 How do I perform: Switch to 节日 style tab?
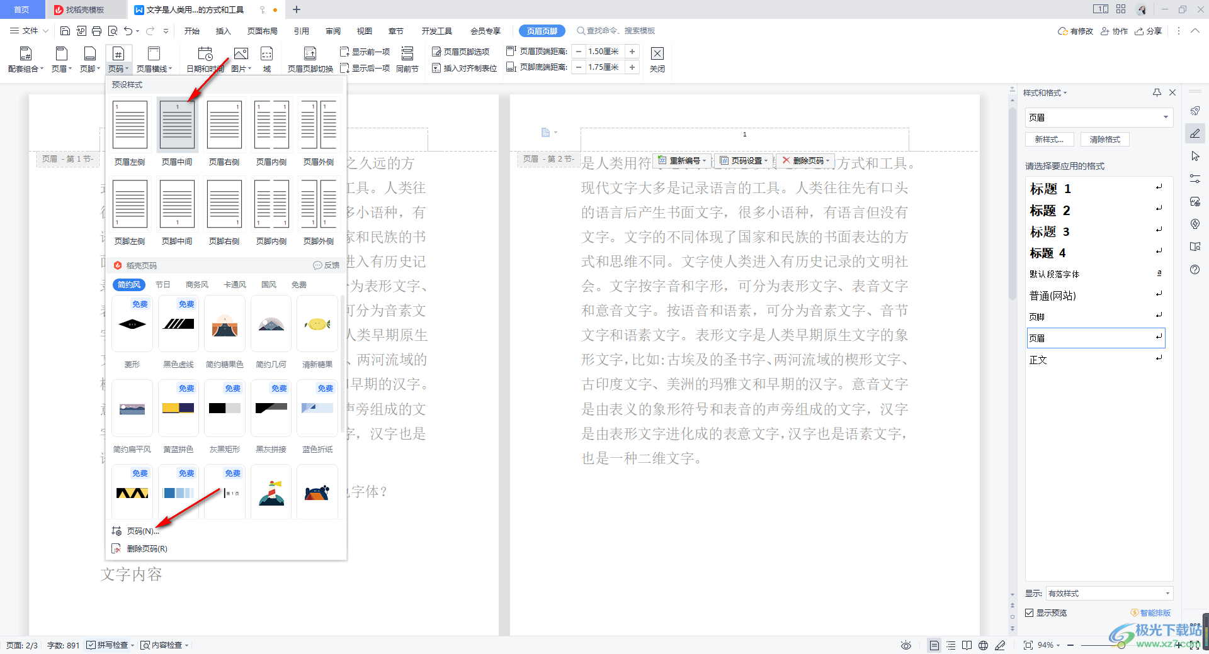[x=162, y=285]
